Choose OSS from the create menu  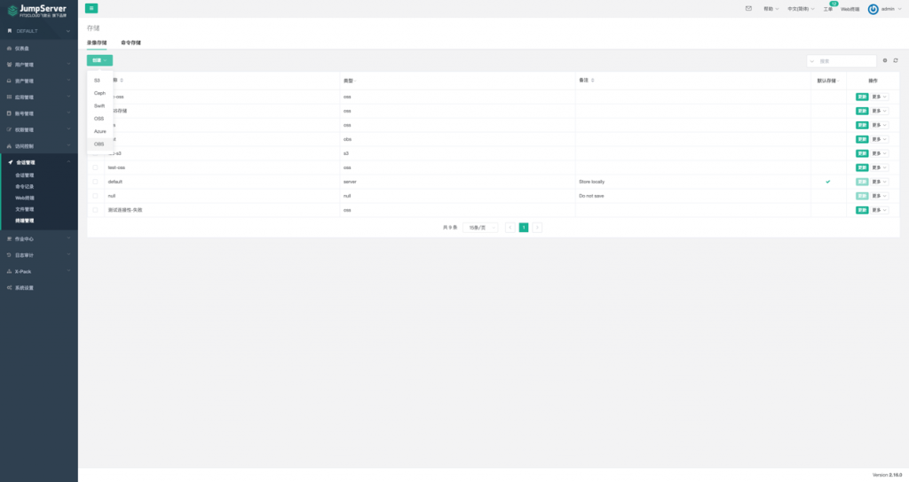click(99, 119)
